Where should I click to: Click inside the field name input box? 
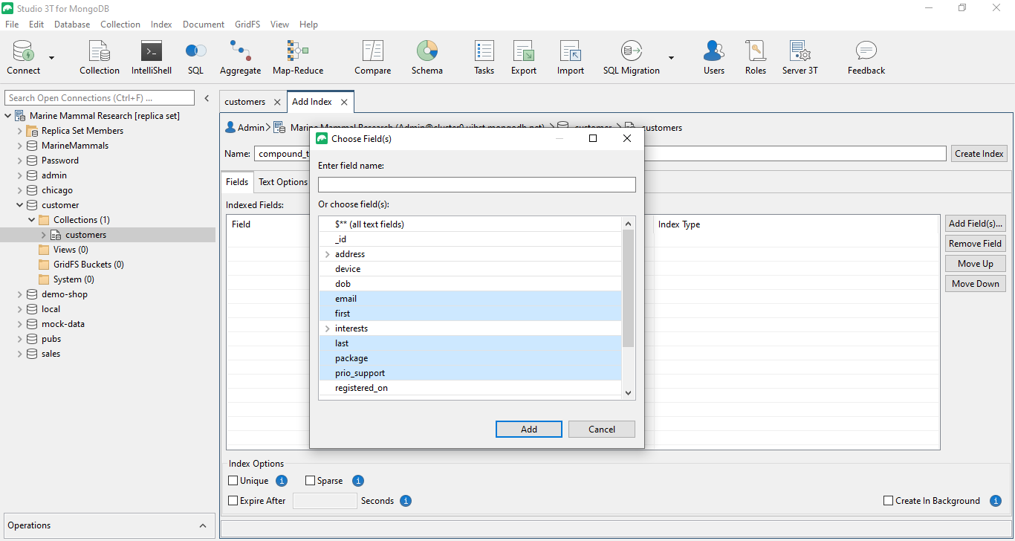click(476, 184)
